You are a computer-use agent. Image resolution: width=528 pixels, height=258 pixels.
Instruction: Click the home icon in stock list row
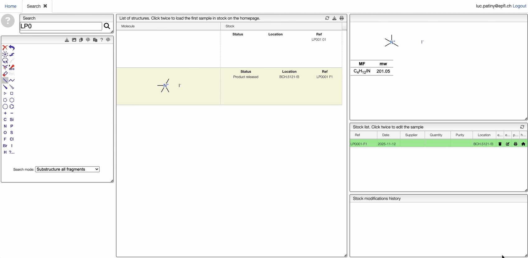(523, 144)
